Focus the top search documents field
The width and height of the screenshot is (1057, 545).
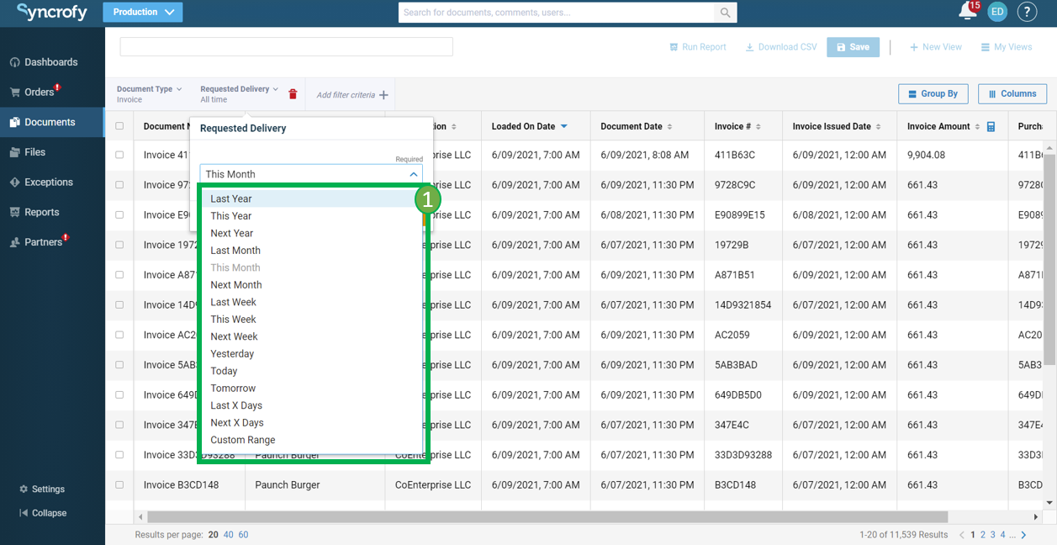pos(558,13)
